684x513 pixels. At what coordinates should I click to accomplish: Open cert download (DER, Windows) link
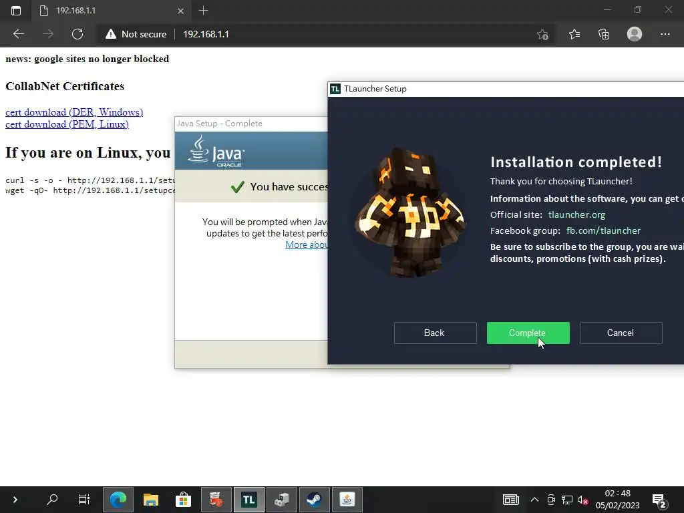pyautogui.click(x=74, y=112)
